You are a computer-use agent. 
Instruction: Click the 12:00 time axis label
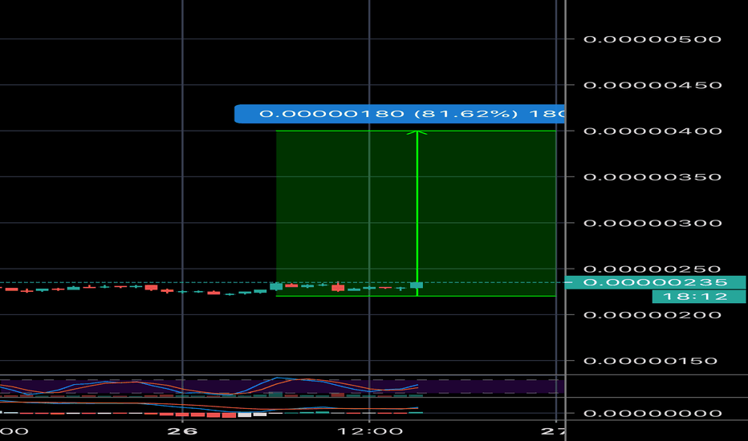pos(370,431)
